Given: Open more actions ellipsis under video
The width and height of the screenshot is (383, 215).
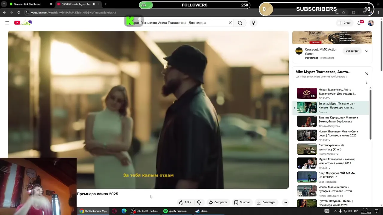Looking at the screenshot, I should click(x=285, y=202).
